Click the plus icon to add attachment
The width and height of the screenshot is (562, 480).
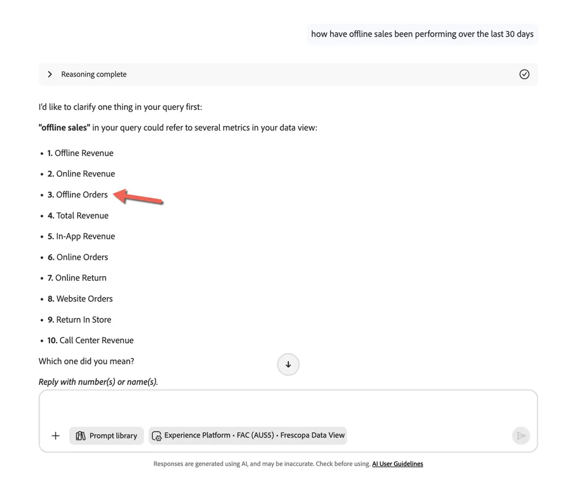click(56, 436)
